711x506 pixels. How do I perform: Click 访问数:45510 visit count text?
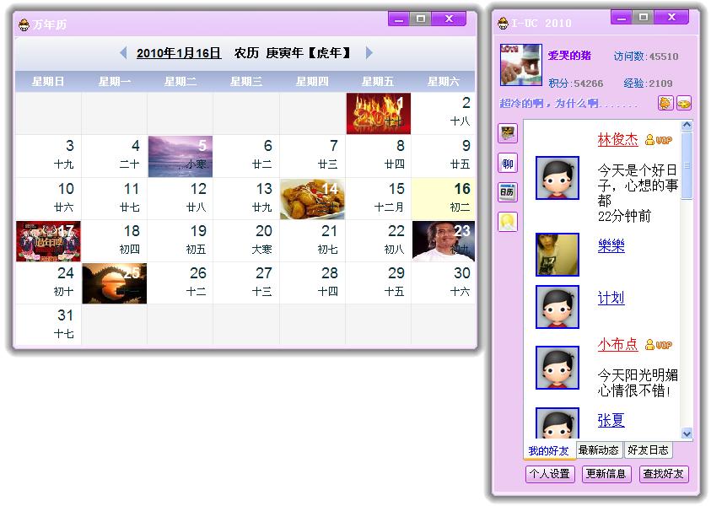[646, 57]
